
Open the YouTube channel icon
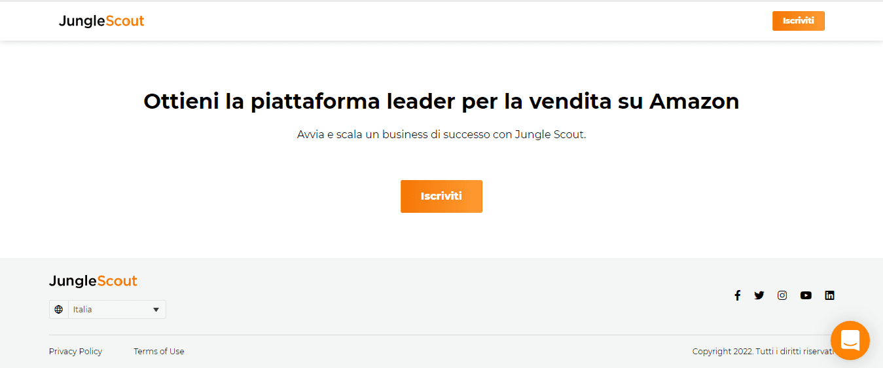806,295
